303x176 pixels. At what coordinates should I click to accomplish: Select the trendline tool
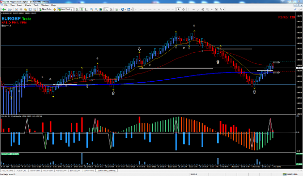pyautogui.click(x=198, y=9)
